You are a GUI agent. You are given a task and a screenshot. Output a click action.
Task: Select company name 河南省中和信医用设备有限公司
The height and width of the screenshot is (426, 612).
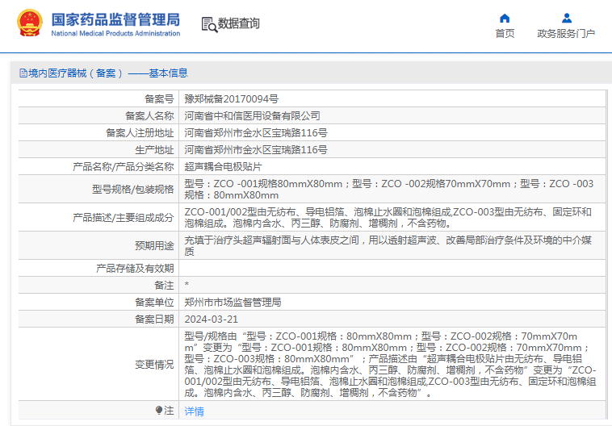(x=252, y=116)
